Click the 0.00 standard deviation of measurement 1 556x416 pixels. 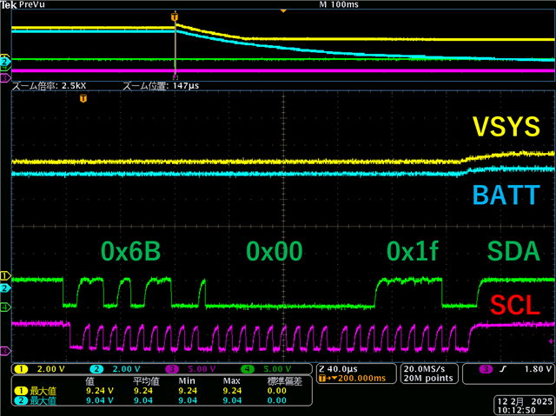click(x=277, y=391)
